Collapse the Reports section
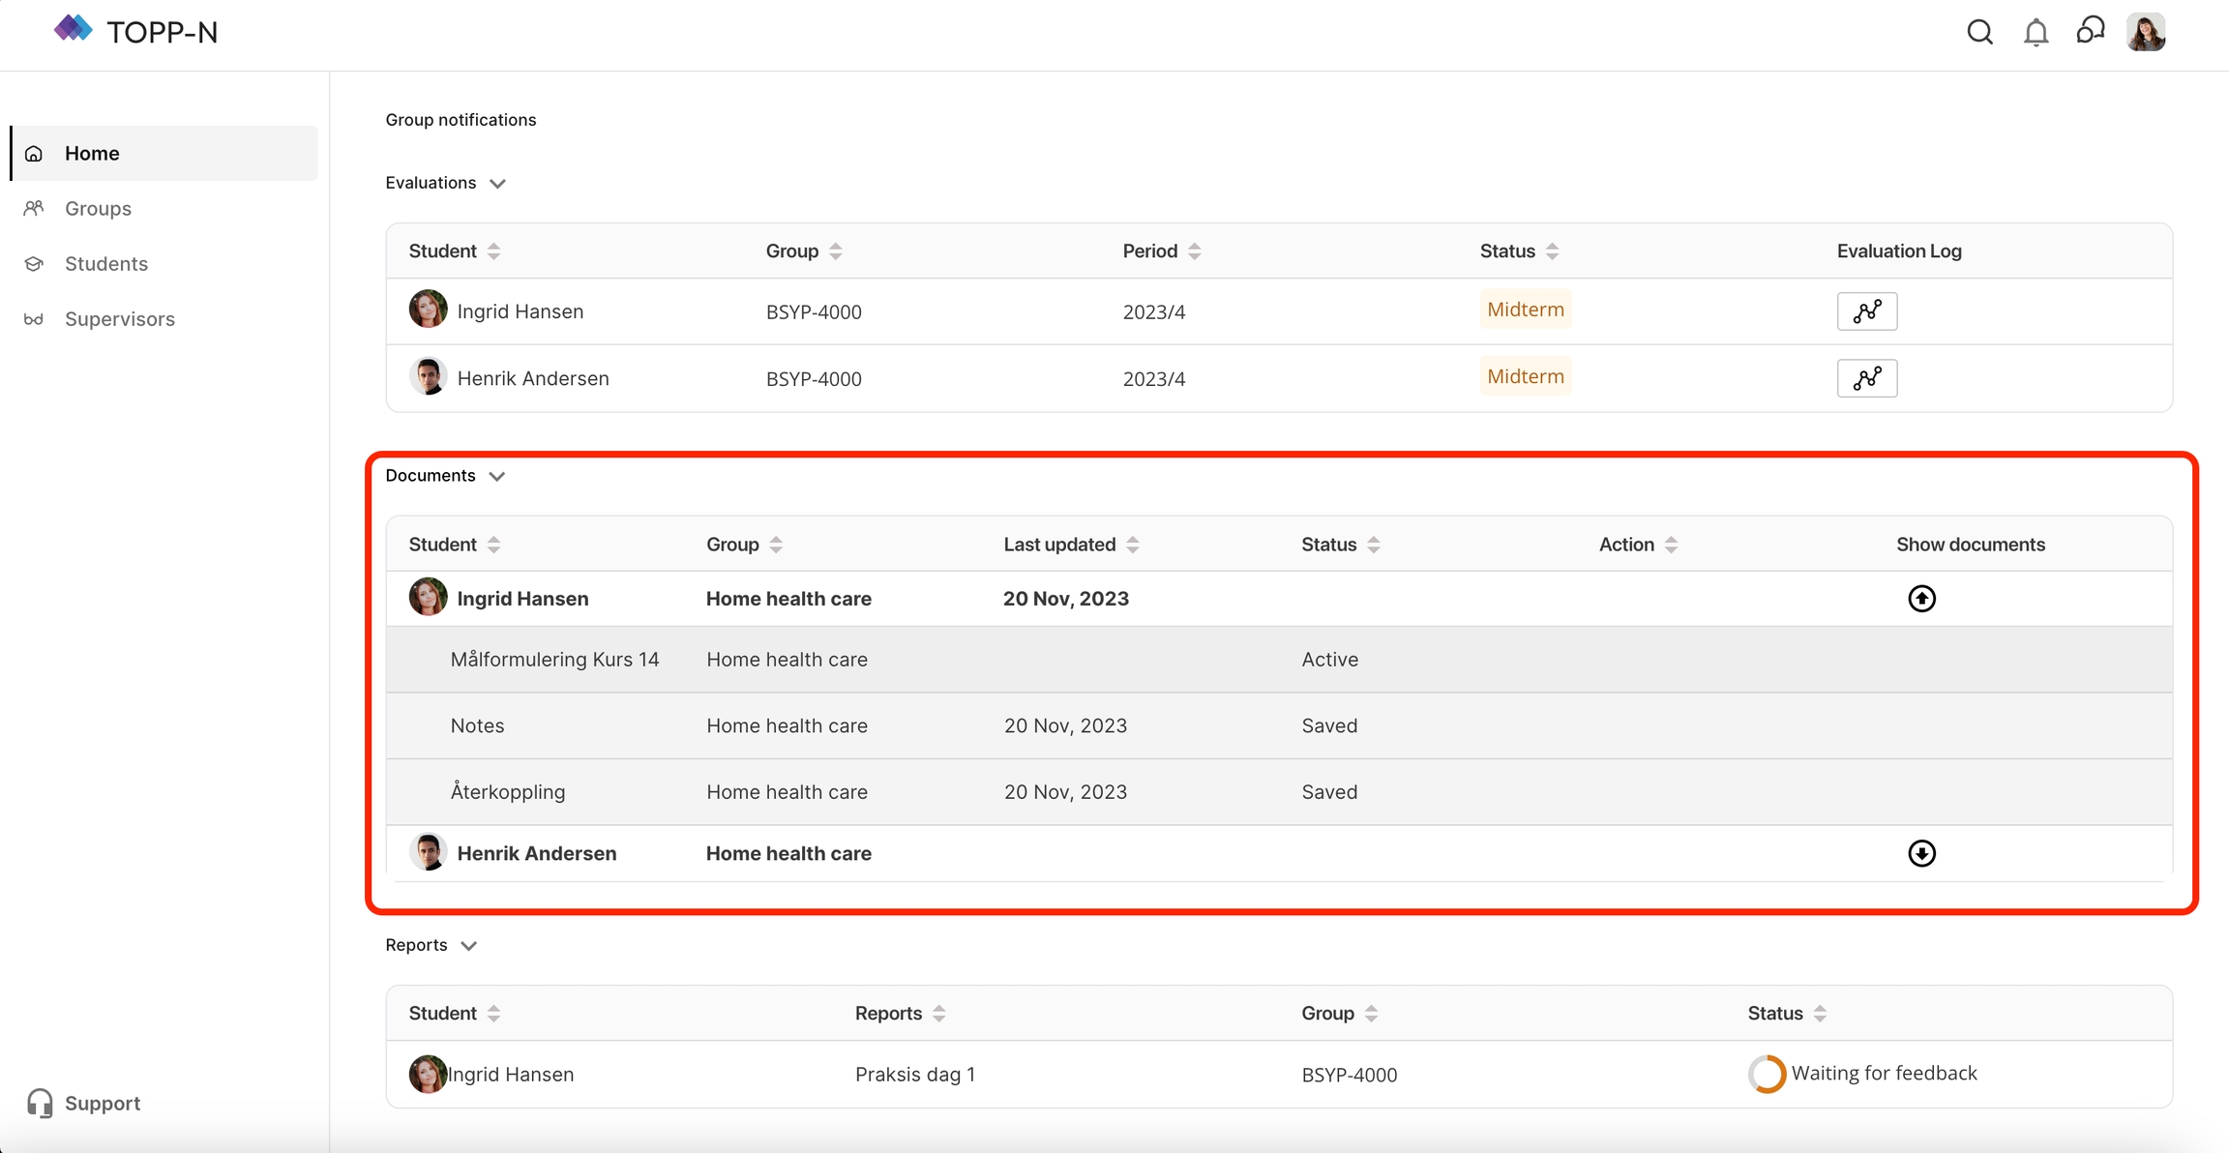 469,946
